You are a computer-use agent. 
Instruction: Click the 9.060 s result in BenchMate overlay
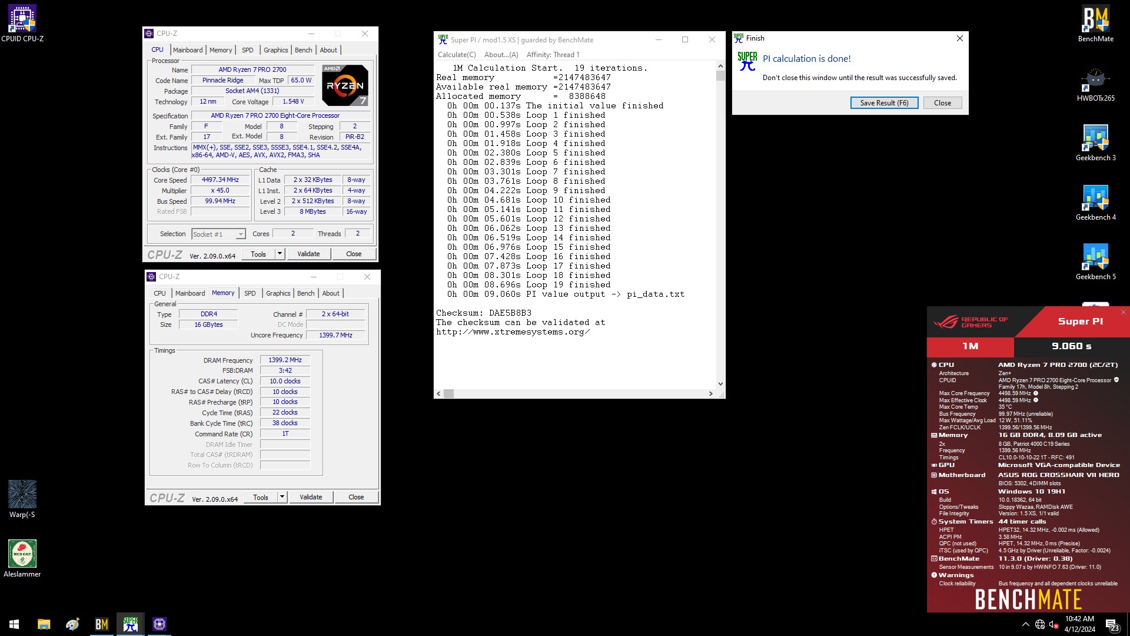click(x=1071, y=346)
